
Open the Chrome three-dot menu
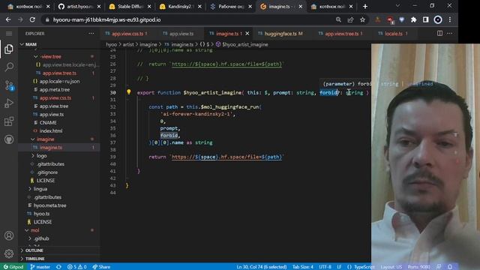click(450, 19)
